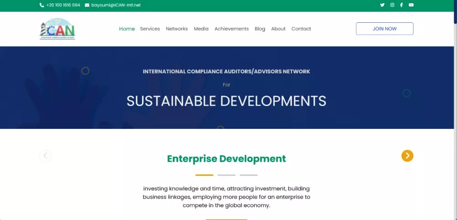Select the first orange slide indicator
The width and height of the screenshot is (457, 220).
(x=204, y=175)
